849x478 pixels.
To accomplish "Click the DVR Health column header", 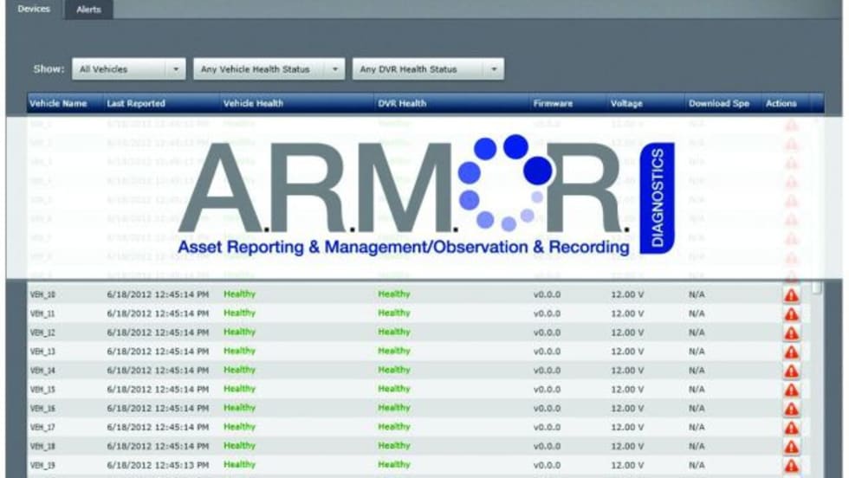I will point(402,104).
